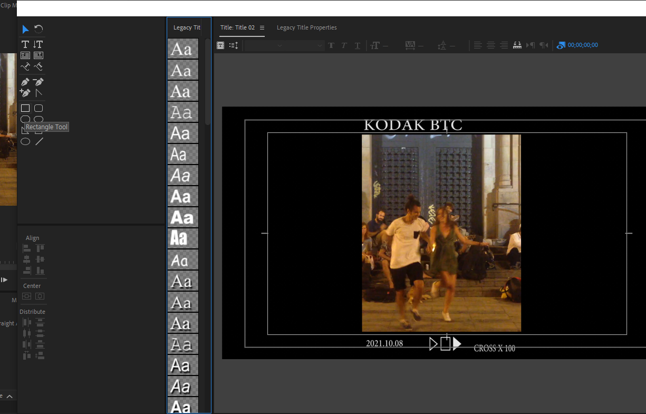Select the Area Type tool
The height and width of the screenshot is (414, 646).
(25, 55)
